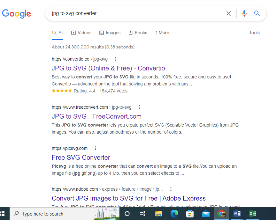The height and width of the screenshot is (220, 276).
Task: Click the Google logo
Action: coord(17,14)
